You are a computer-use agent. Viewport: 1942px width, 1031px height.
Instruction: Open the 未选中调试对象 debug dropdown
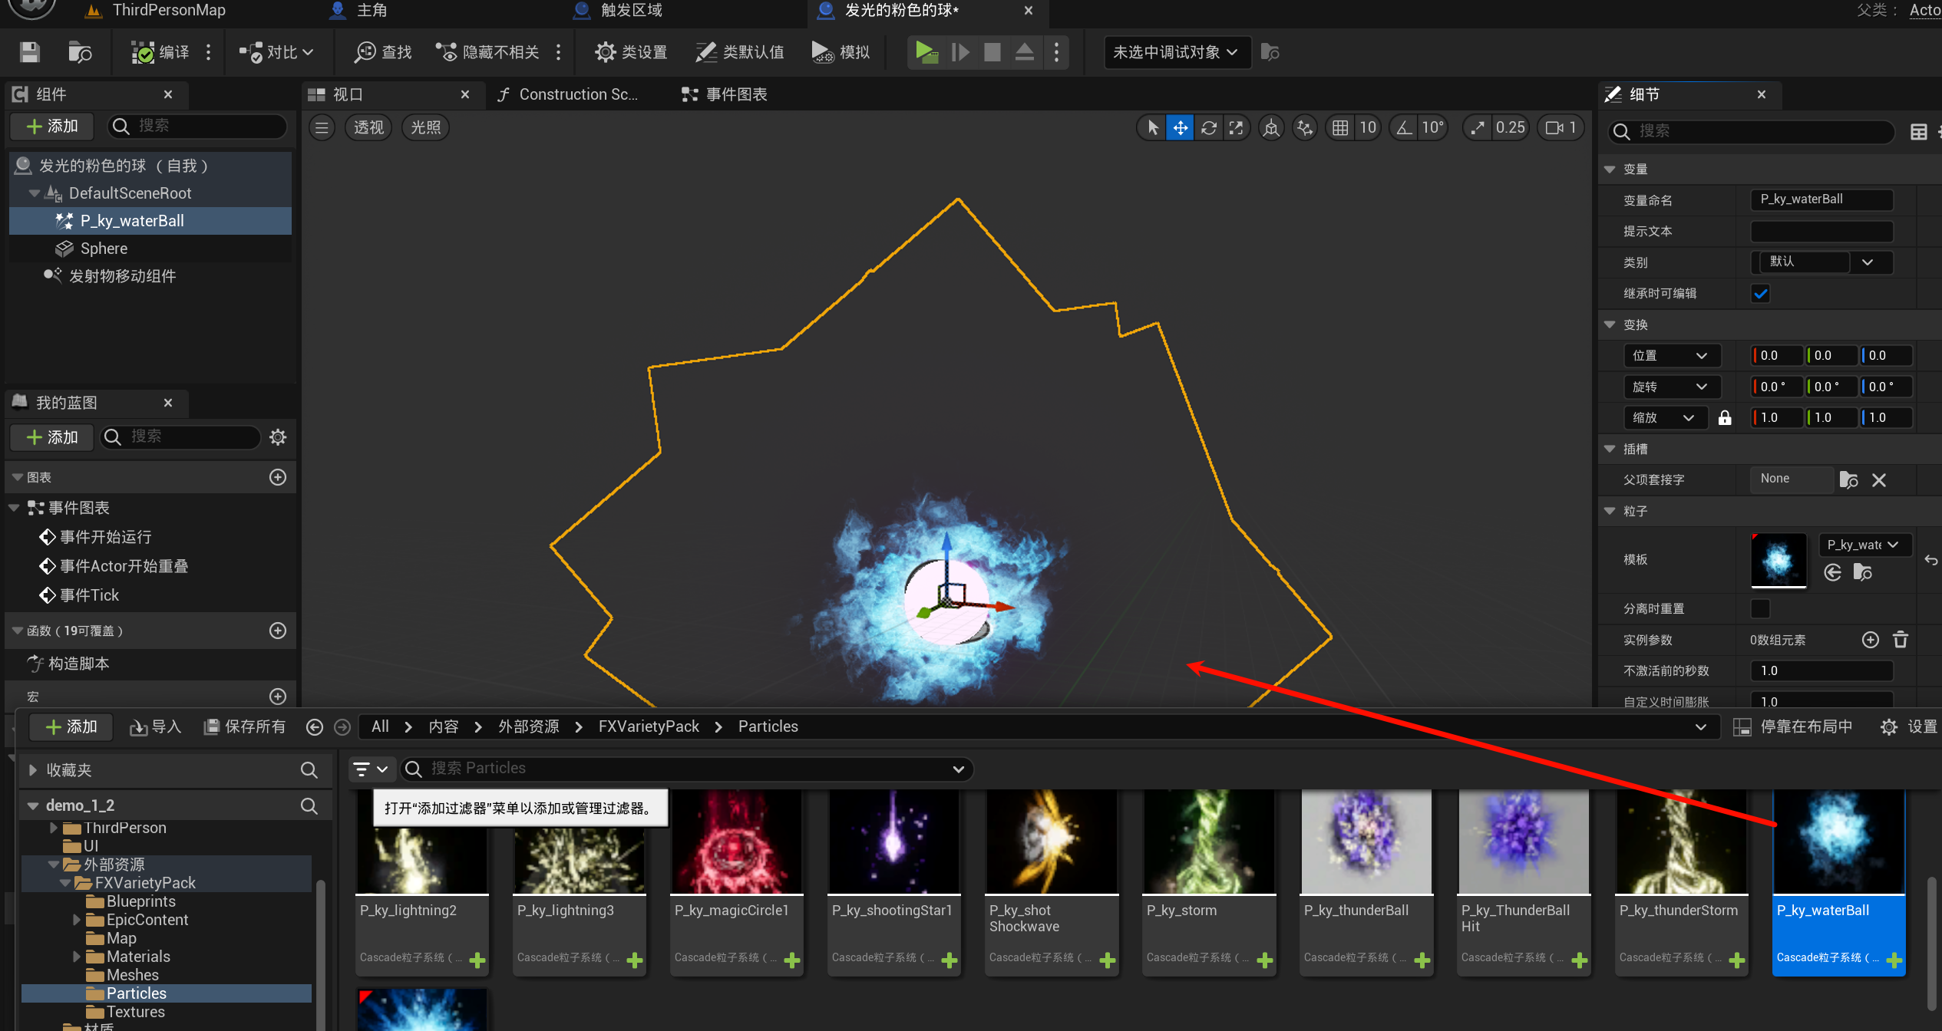[1175, 52]
